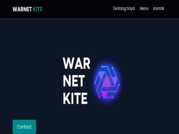Click the glowing circuit hexagon logo image
Viewport: 179px width, 134px height.
click(107, 82)
